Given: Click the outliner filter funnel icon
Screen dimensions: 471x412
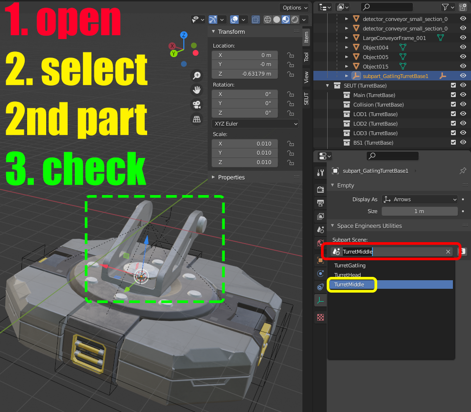Looking at the screenshot, I should 445,7.
